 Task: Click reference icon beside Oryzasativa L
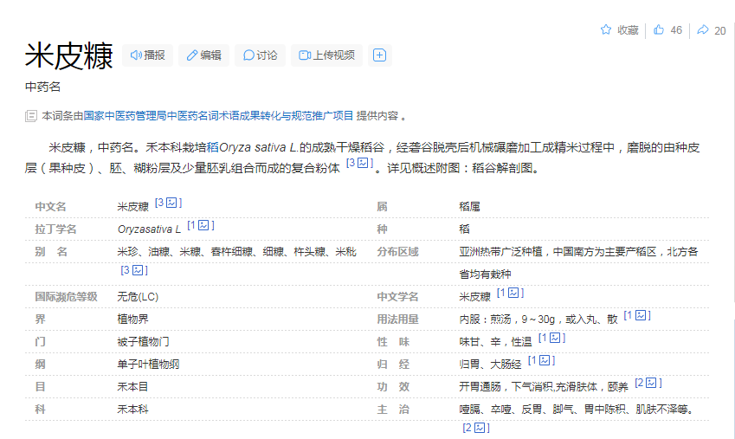pos(204,226)
